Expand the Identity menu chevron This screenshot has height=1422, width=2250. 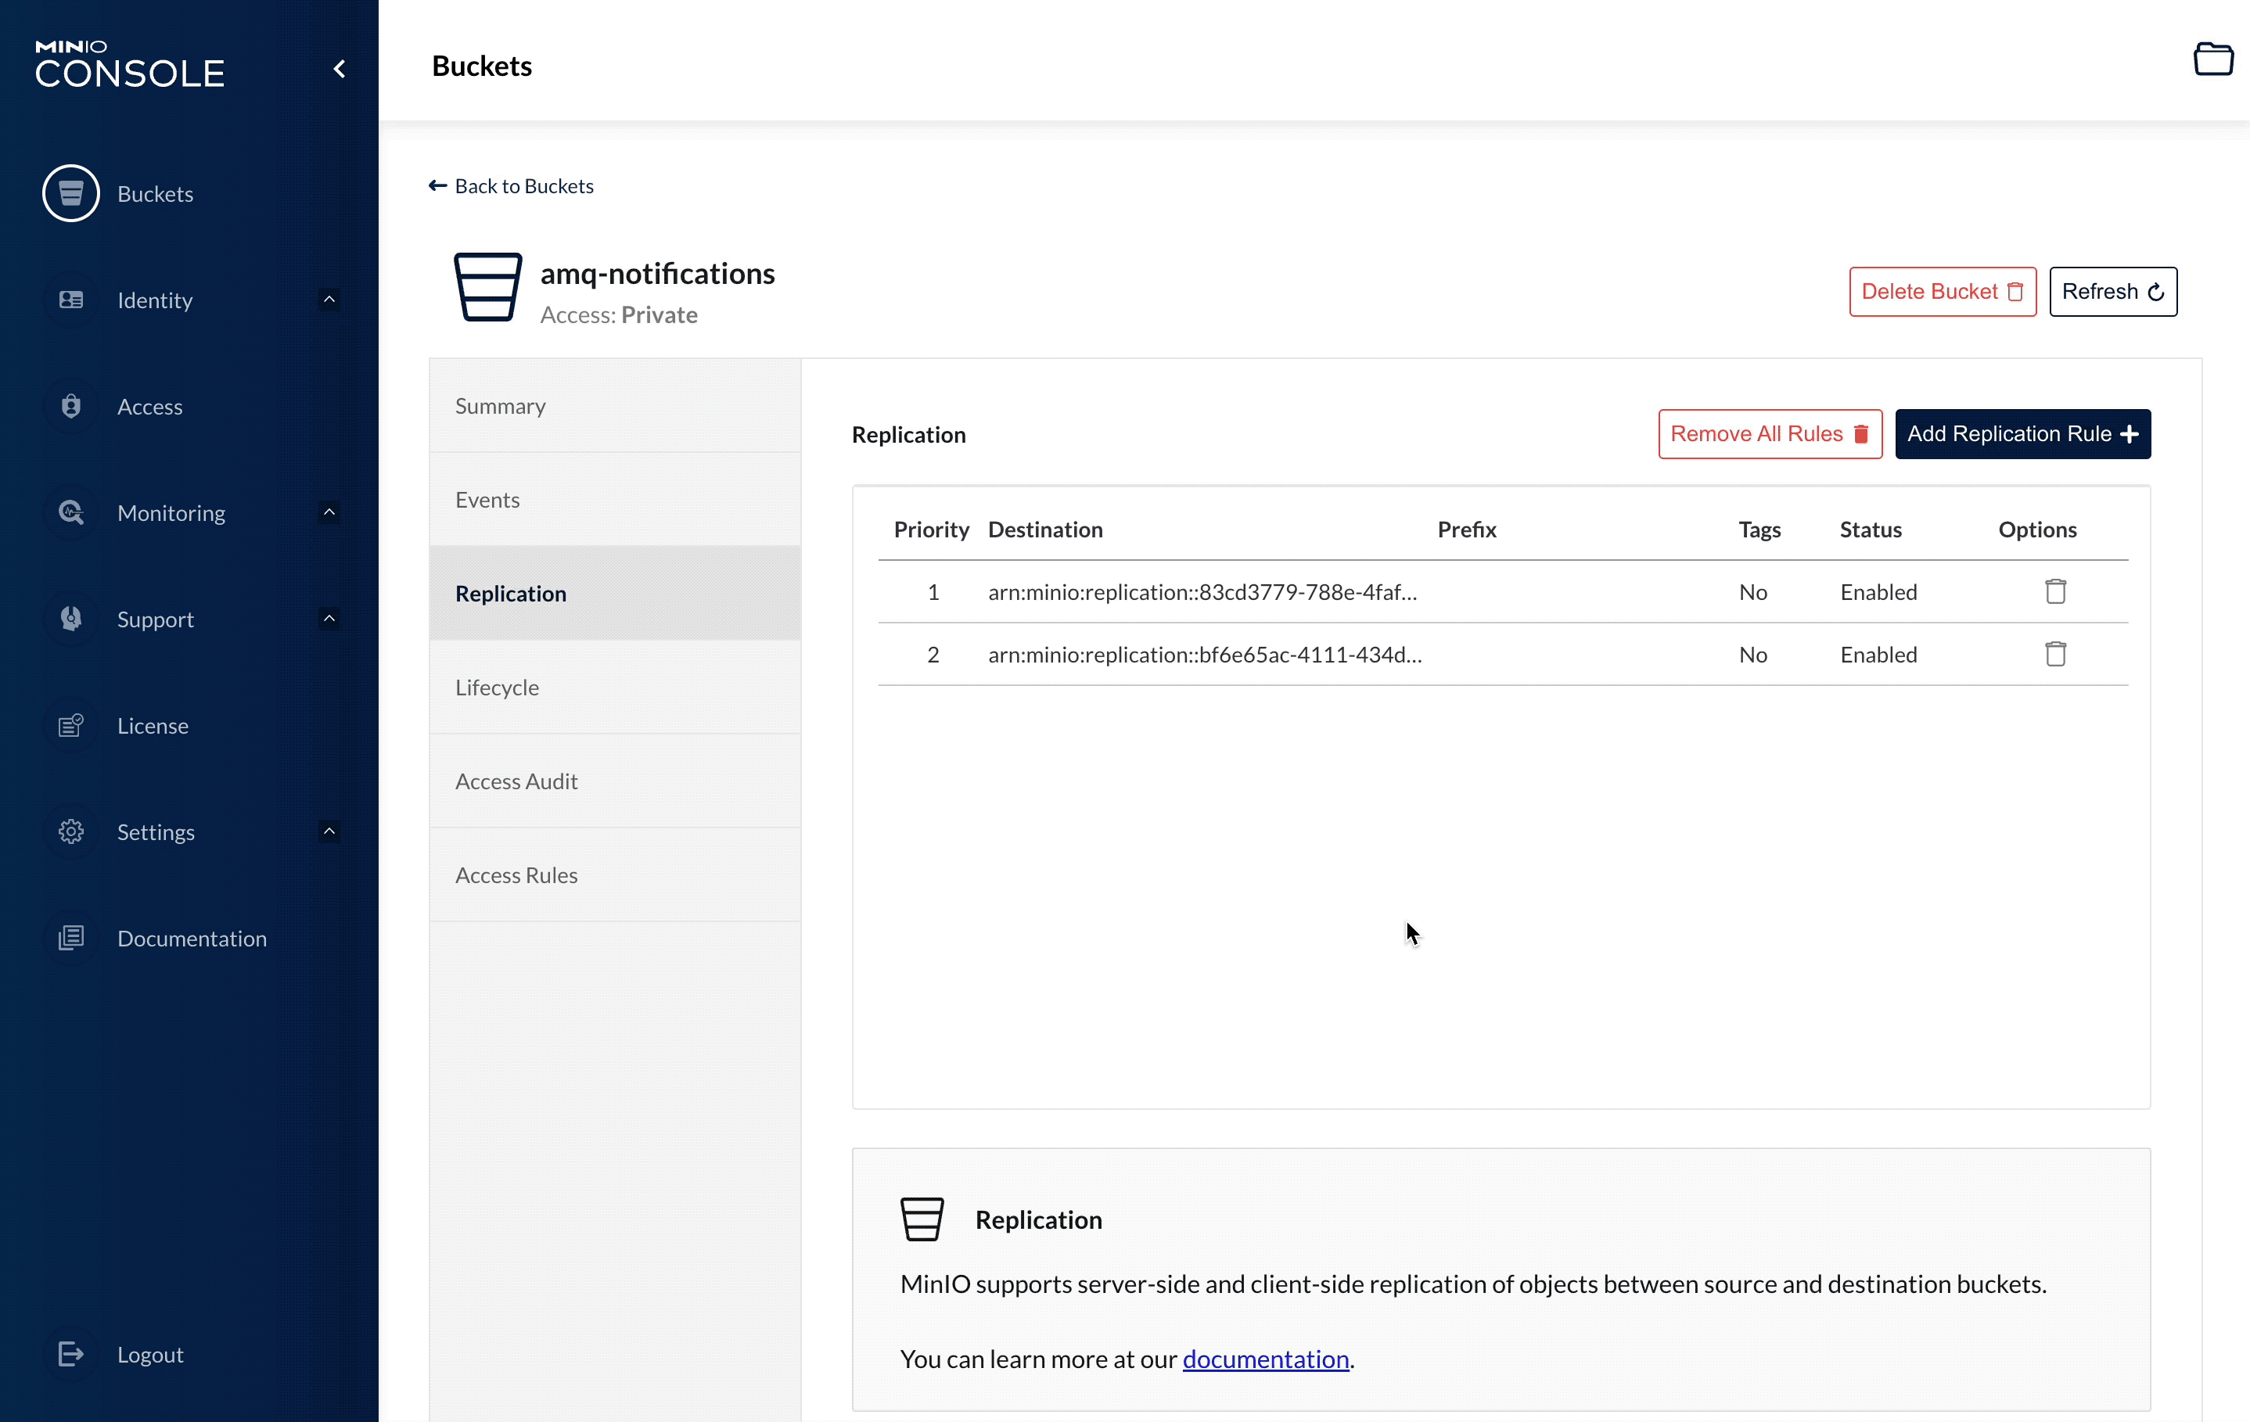[329, 300]
